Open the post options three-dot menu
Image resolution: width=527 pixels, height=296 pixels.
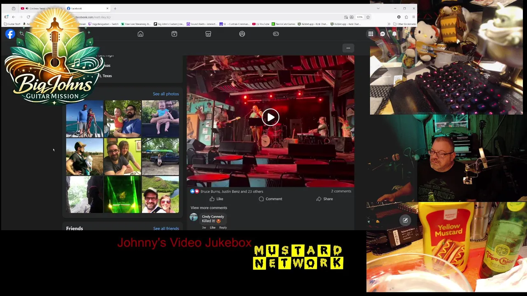coord(348,48)
